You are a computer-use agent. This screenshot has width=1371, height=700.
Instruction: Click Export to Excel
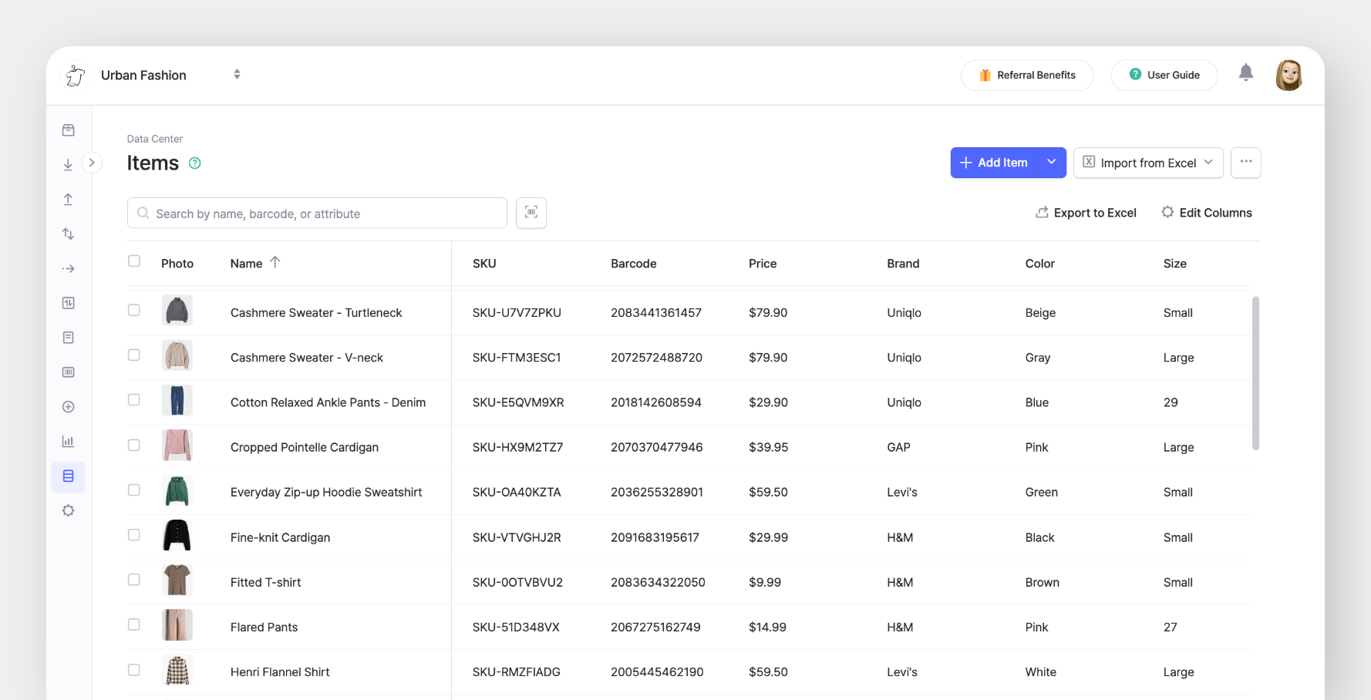(x=1086, y=213)
